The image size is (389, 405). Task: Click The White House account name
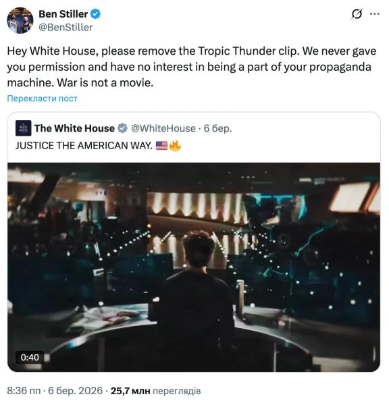tap(74, 128)
